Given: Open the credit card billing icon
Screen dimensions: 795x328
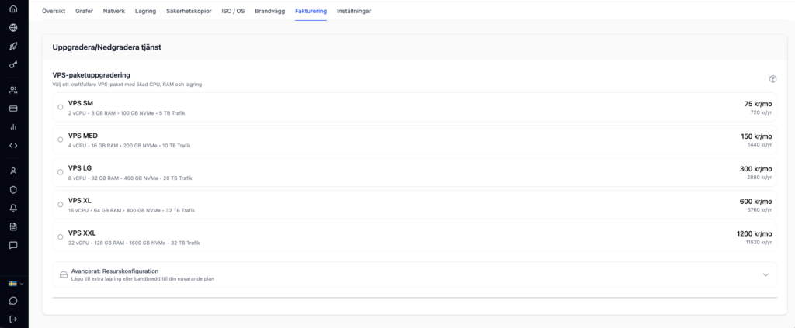Looking at the screenshot, I should (13, 109).
